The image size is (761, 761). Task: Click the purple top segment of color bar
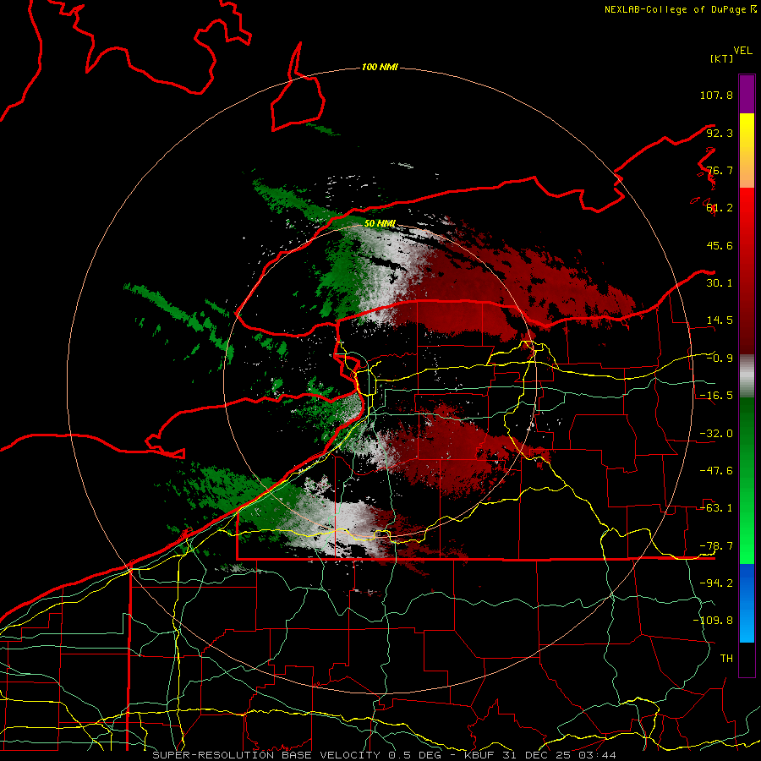pyautogui.click(x=747, y=94)
